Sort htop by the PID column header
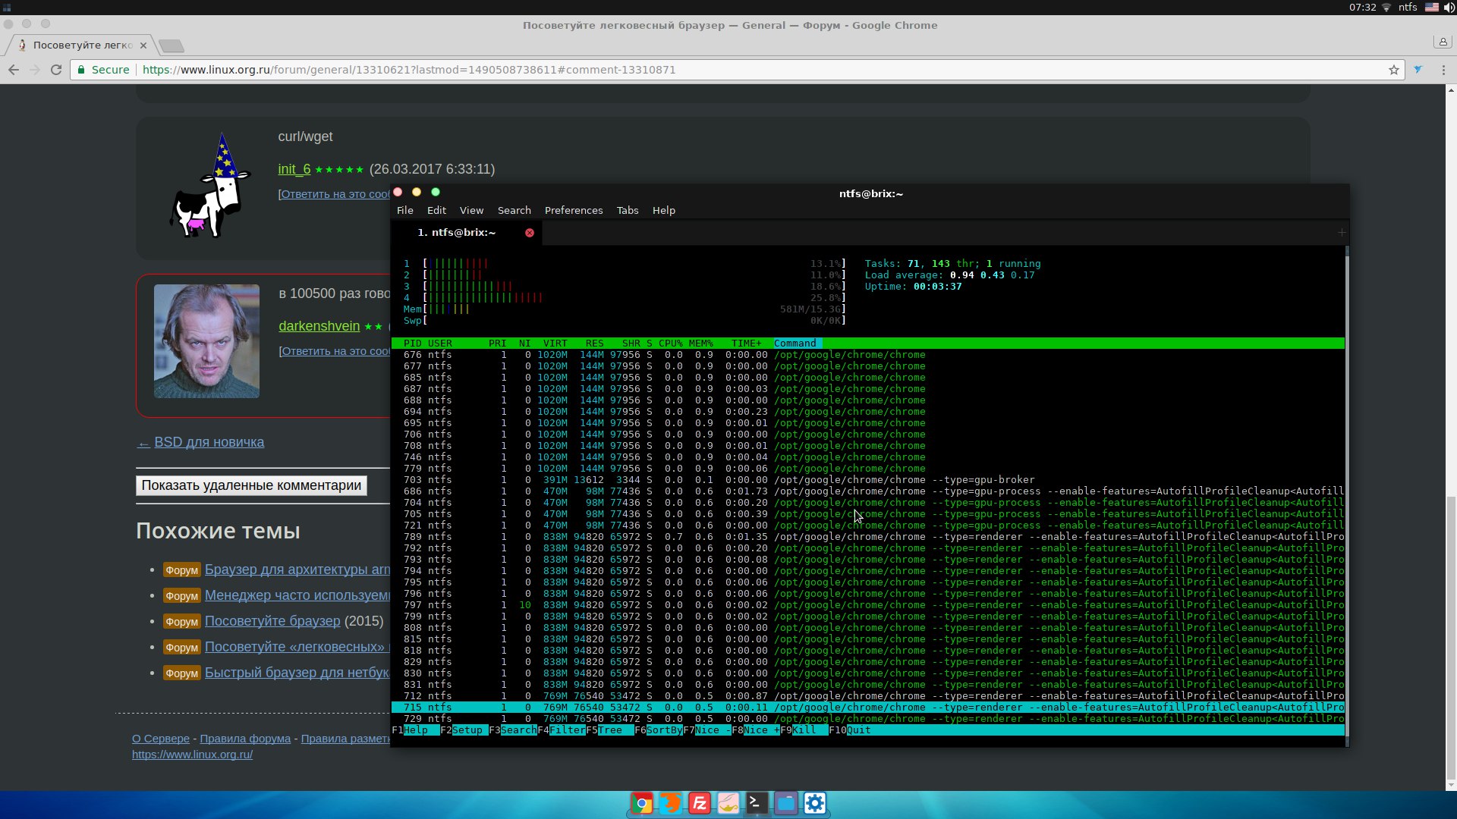This screenshot has width=1457, height=819. tap(412, 344)
